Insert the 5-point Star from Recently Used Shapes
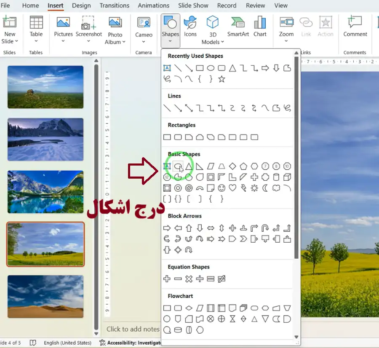379x348 pixels. tap(222, 79)
